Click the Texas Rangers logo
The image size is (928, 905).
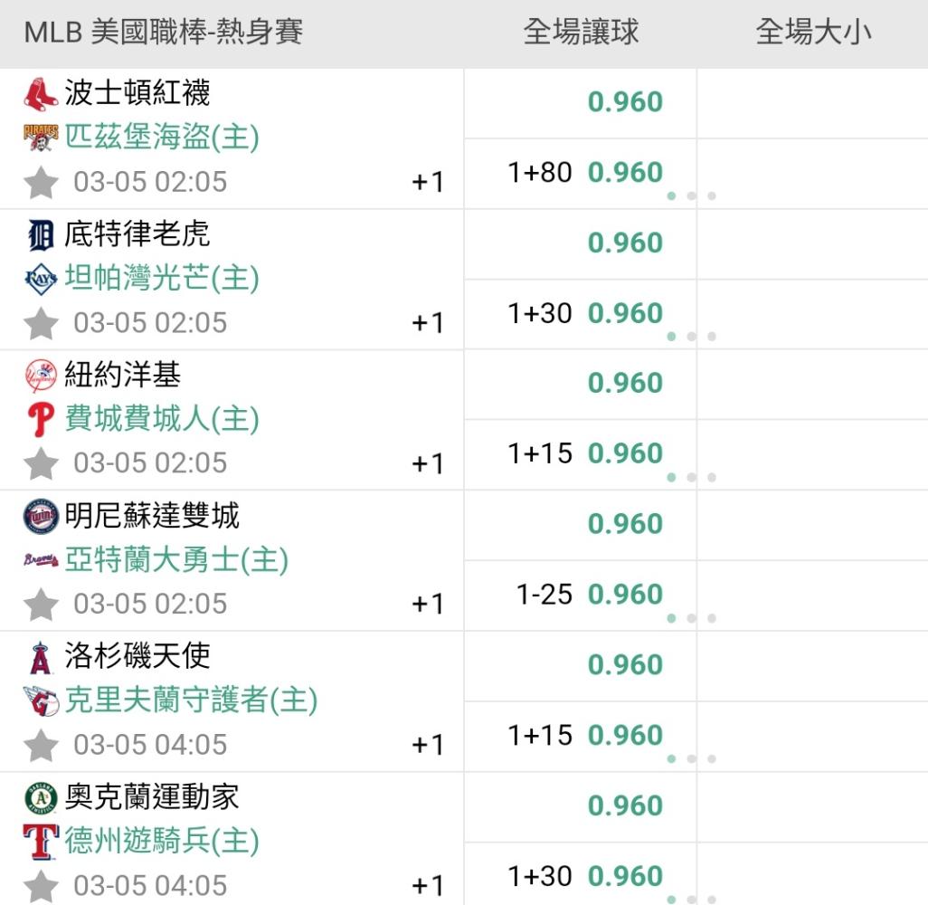click(x=41, y=842)
